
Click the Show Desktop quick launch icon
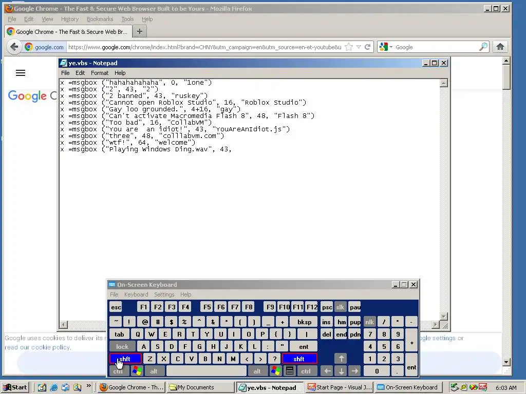click(x=42, y=387)
